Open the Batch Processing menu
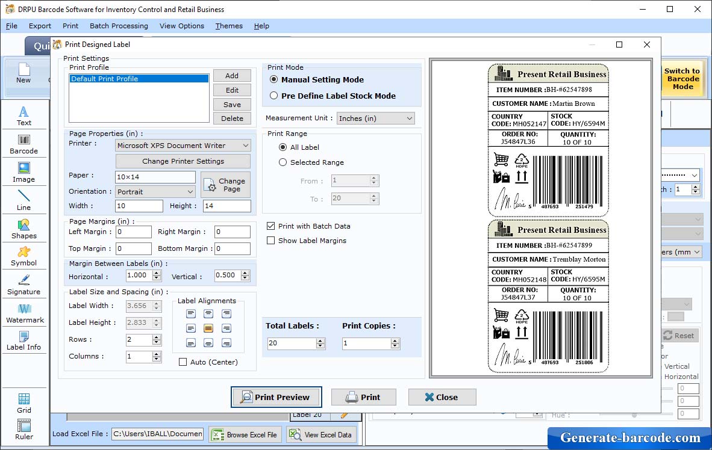Screen dimensions: 712x450 (x=119, y=26)
